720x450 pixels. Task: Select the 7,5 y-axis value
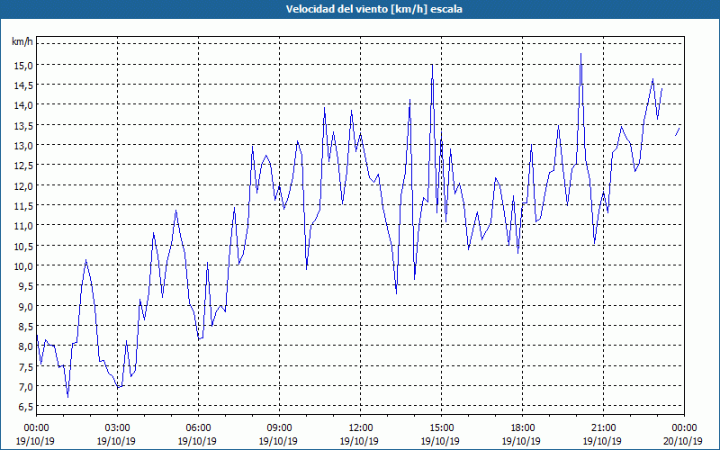[x=26, y=366]
